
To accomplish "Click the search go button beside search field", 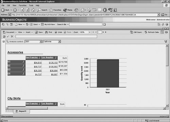I will point(104,24).
